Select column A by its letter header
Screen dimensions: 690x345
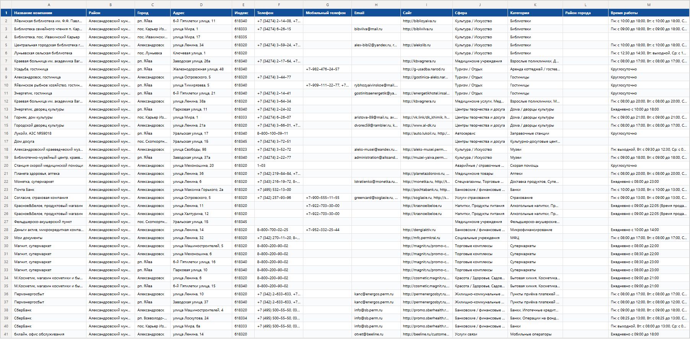tap(49, 5)
